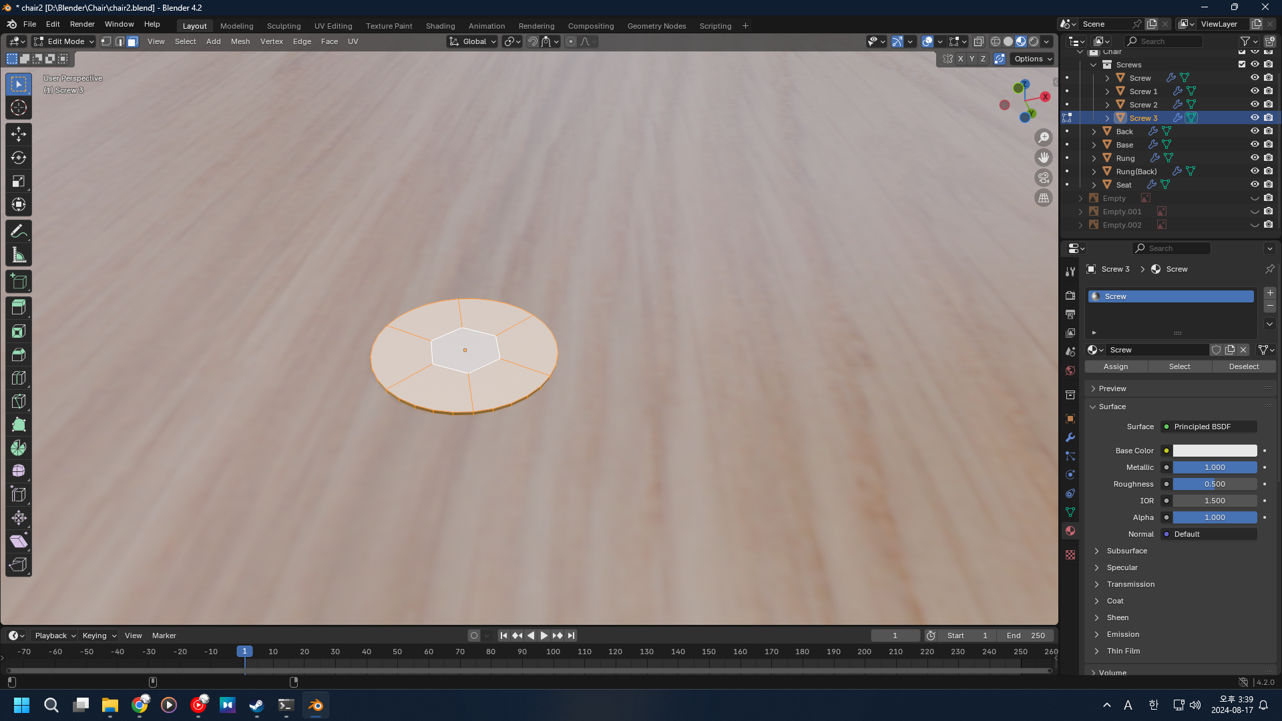The width and height of the screenshot is (1282, 721).
Task: Open the Render menu
Action: (82, 24)
